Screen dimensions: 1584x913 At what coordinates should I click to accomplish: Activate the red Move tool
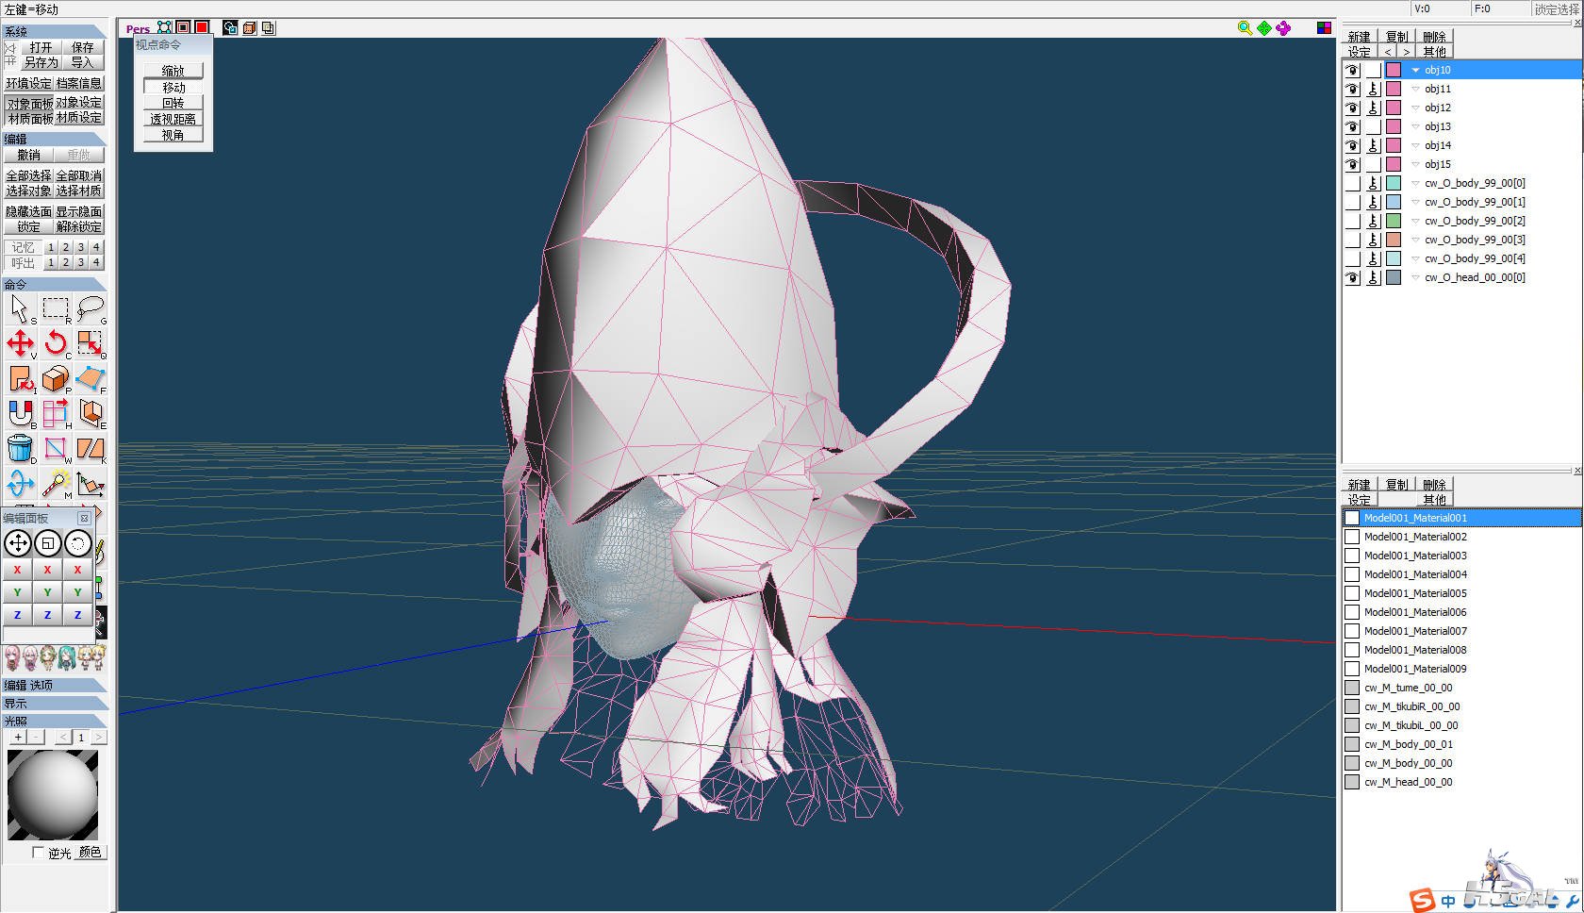tap(20, 343)
